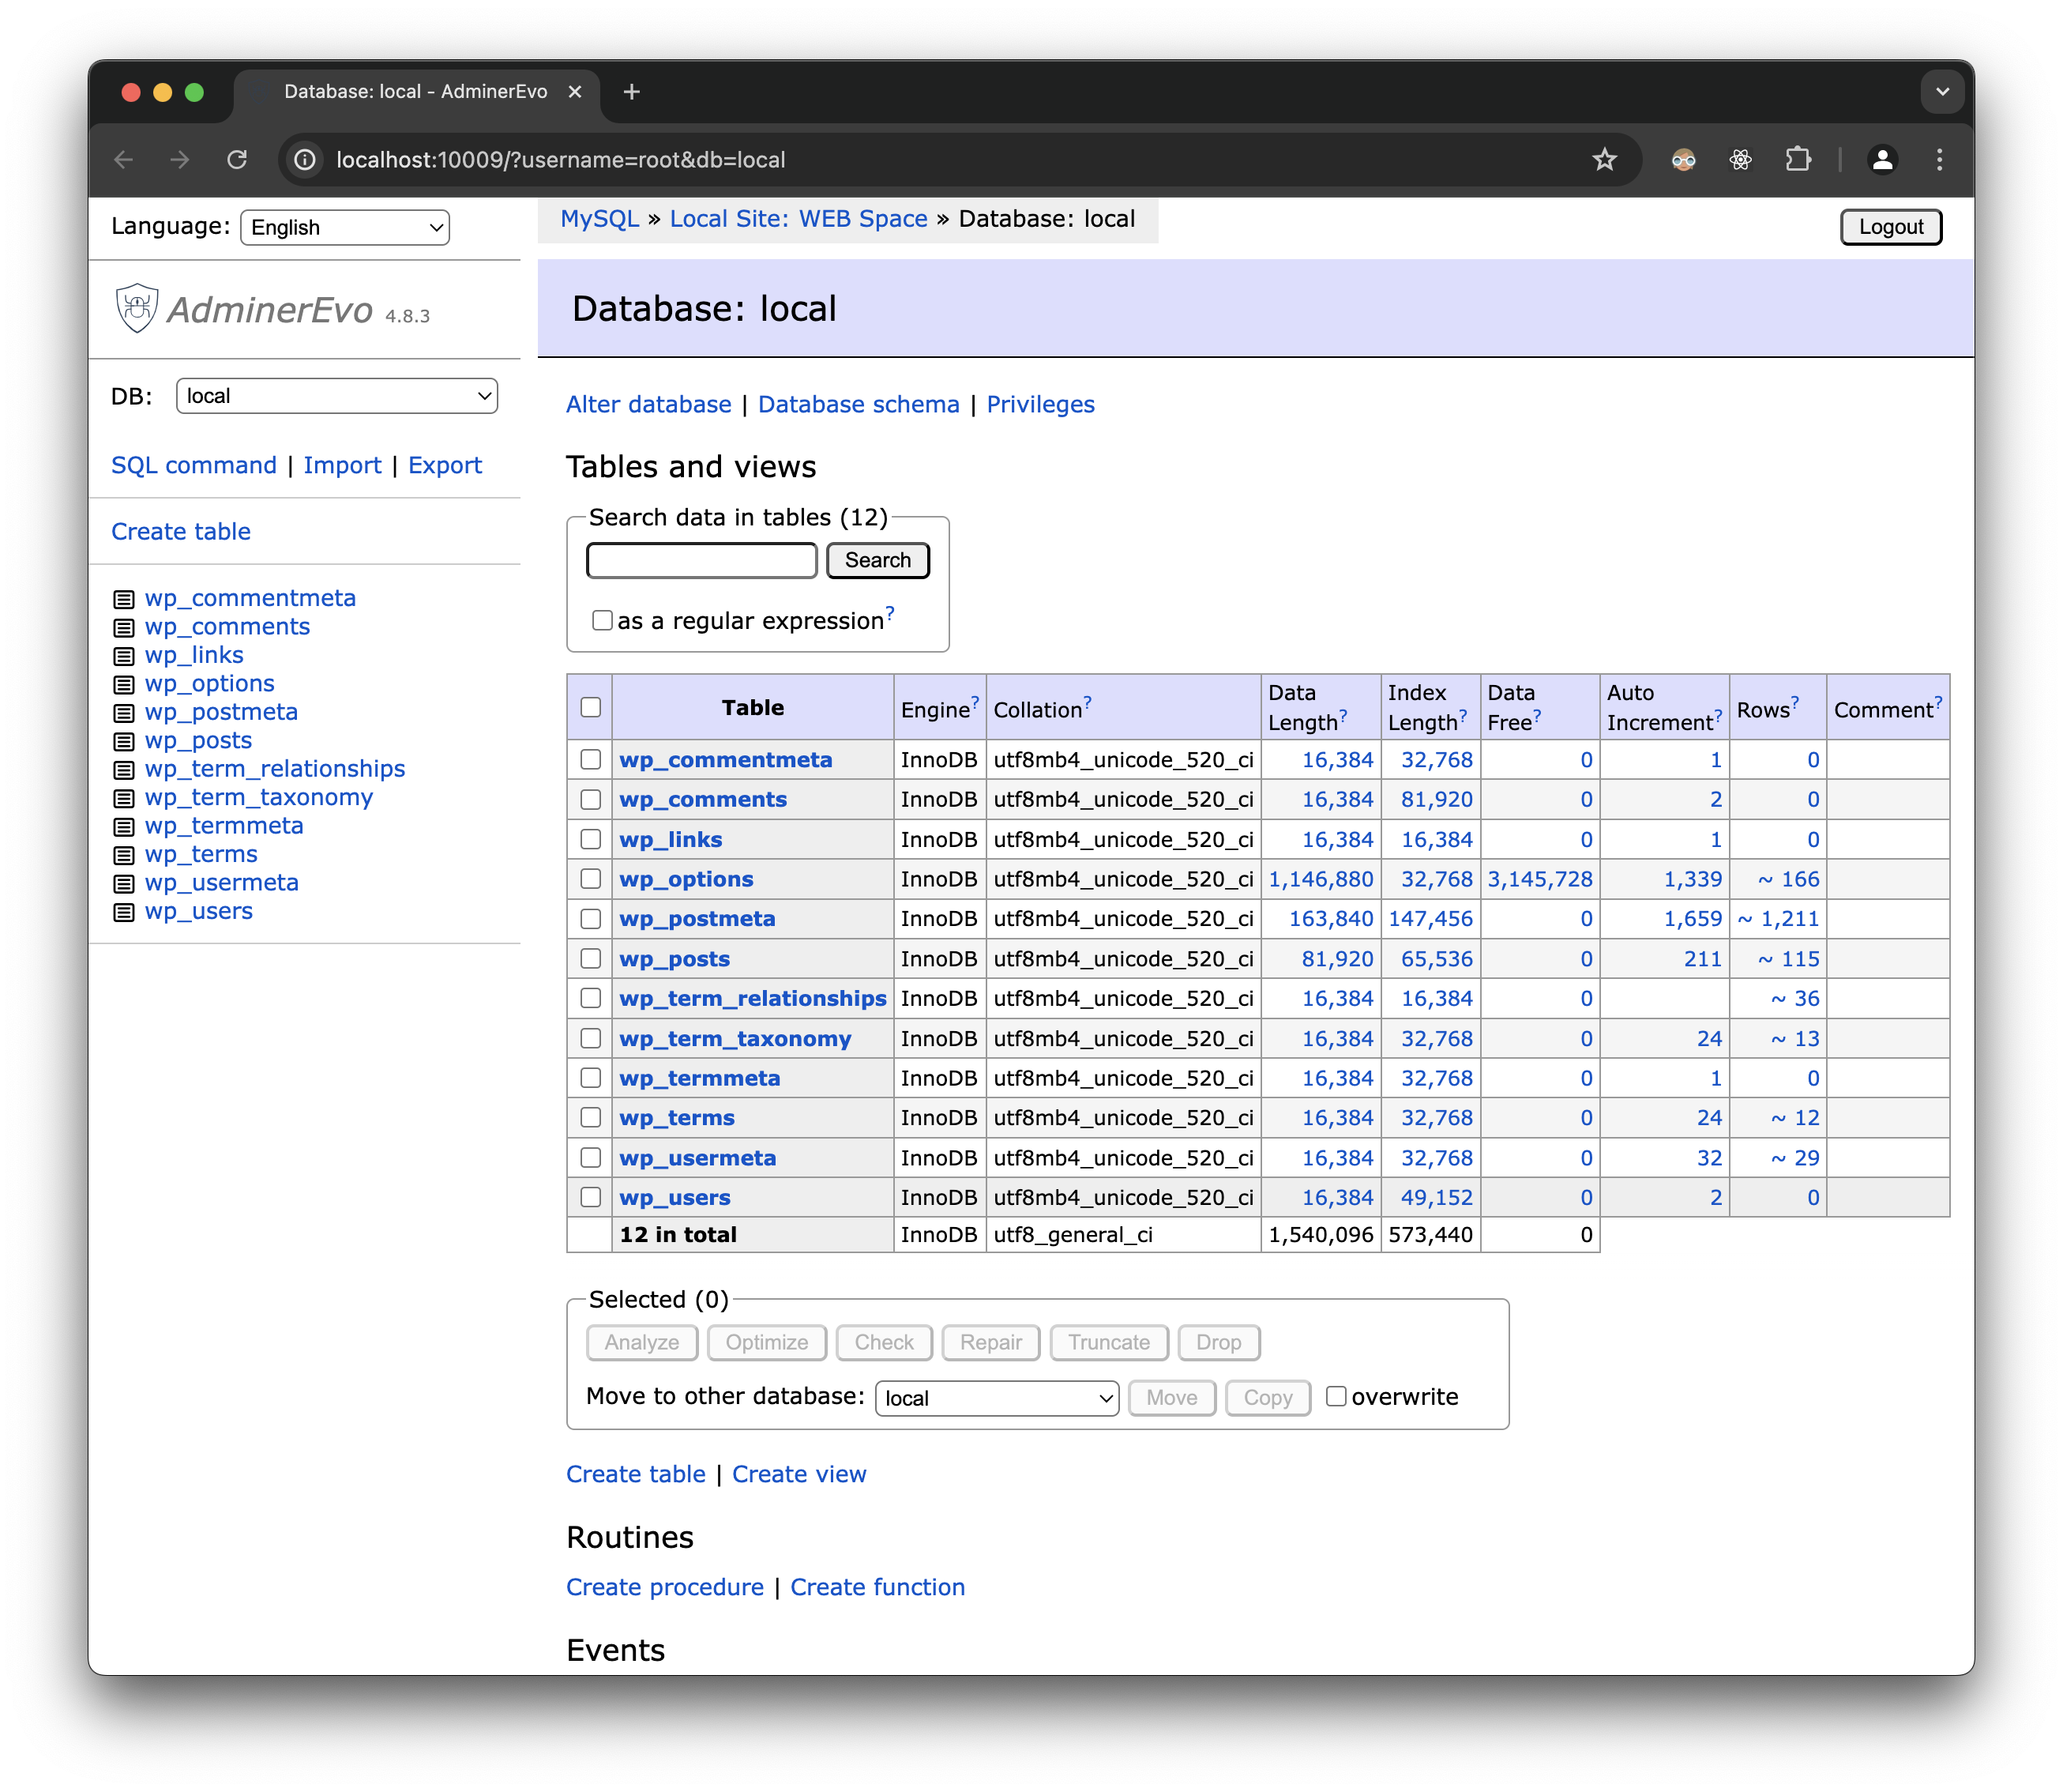
Task: Enable the as a regular expression checkbox
Action: (x=602, y=620)
